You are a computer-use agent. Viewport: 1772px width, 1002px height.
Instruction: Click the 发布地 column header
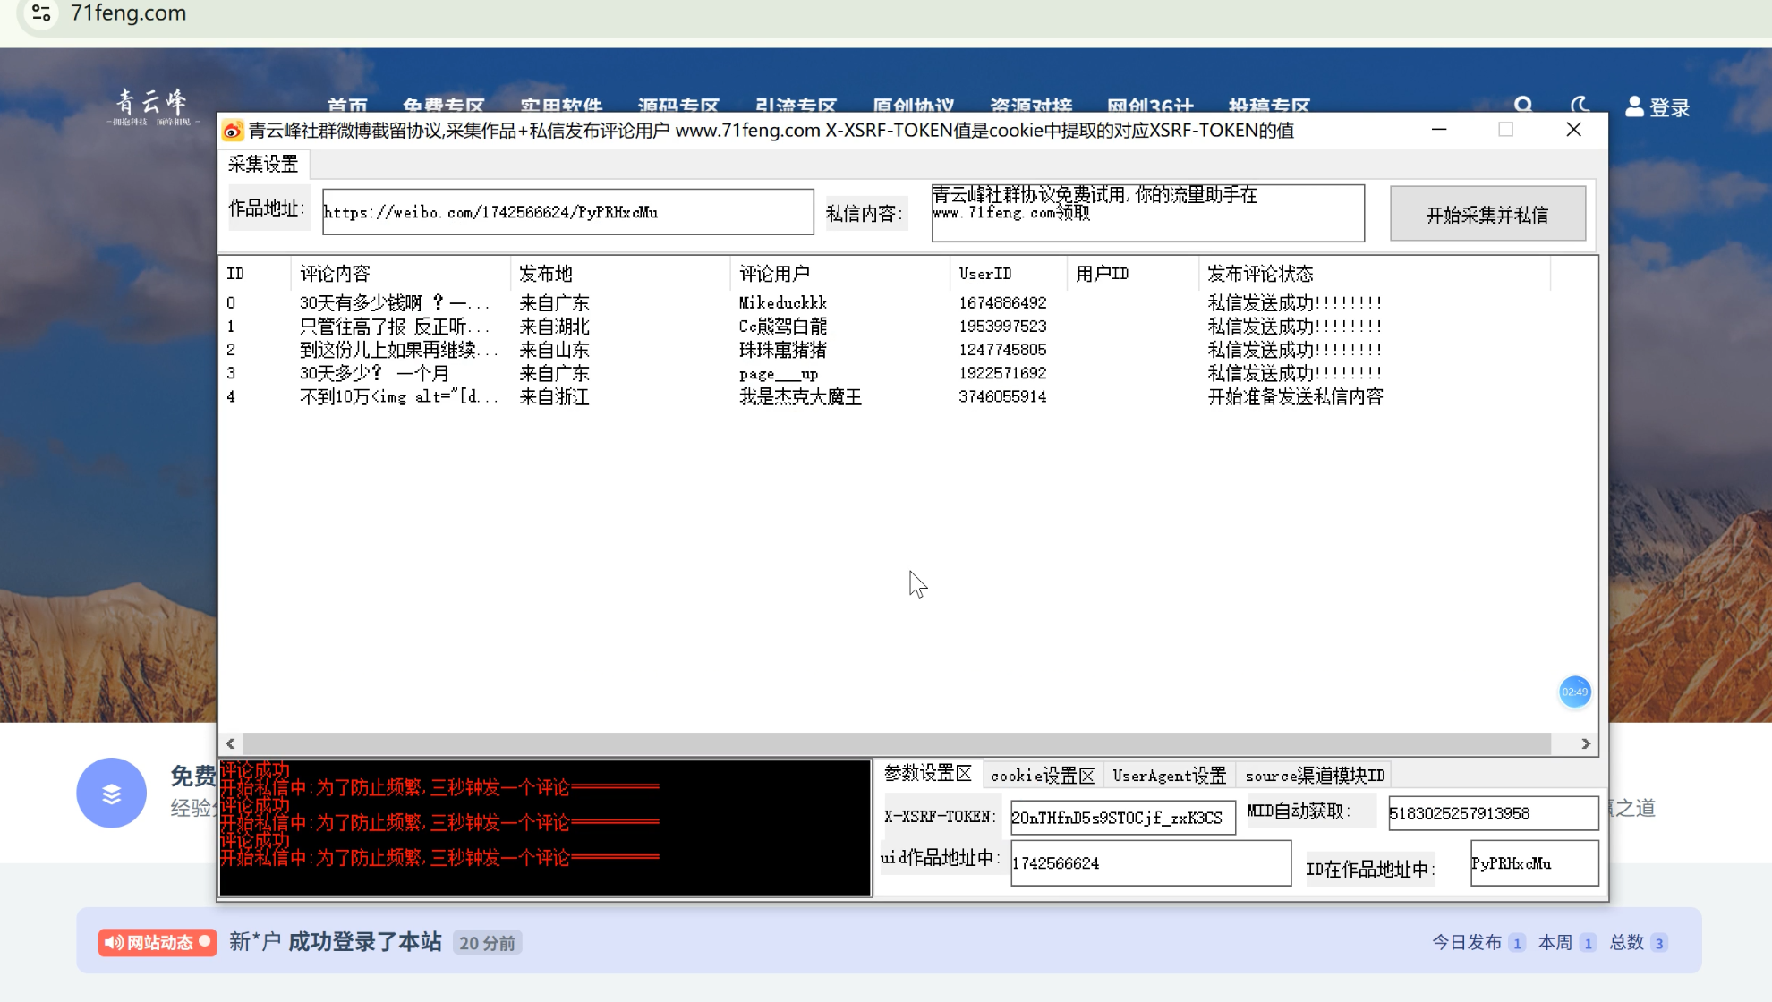pos(620,274)
